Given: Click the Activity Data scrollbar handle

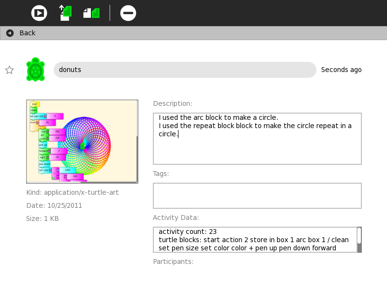Looking at the screenshot, I should (359, 236).
